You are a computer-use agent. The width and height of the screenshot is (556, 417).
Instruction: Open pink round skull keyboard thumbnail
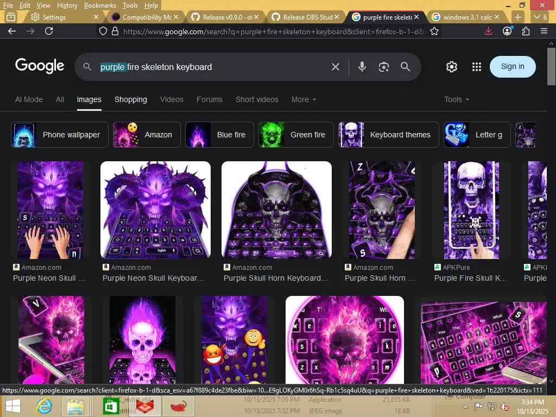pos(345,340)
